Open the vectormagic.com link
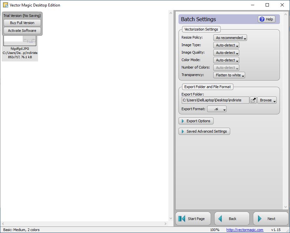The width and height of the screenshot is (290, 233). coord(245,230)
